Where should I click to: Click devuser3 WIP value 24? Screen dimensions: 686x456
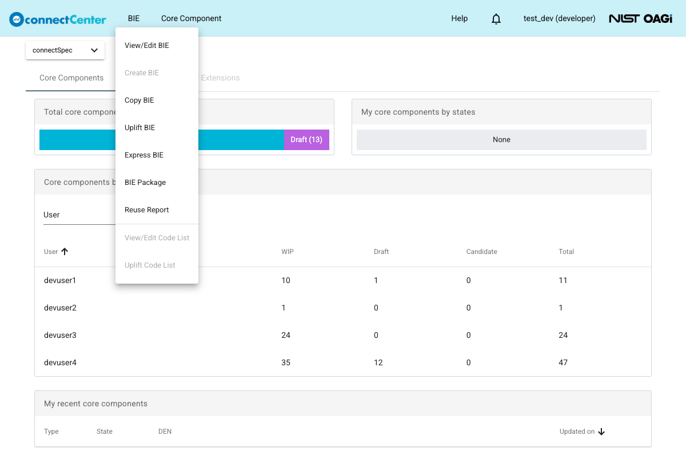click(x=286, y=335)
